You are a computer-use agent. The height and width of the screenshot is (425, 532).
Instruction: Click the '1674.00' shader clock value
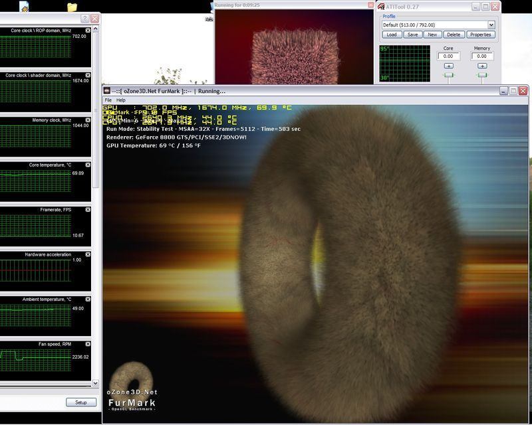[x=80, y=80]
